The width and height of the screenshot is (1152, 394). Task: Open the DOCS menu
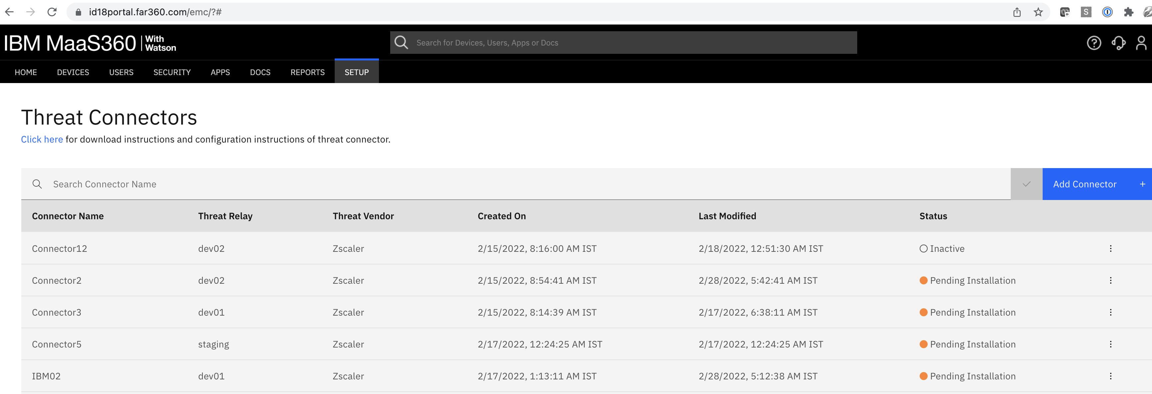coord(260,72)
